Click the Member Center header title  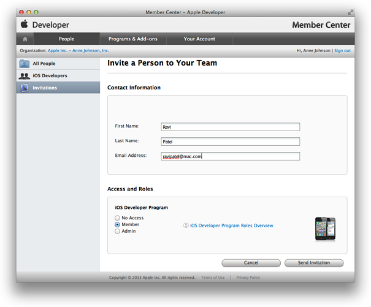click(321, 25)
